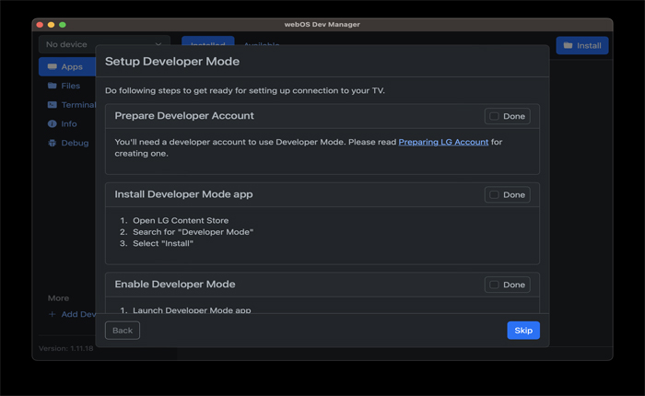This screenshot has width=645, height=396.
Task: Click the Setup Developer Mode dialog title
Action: click(172, 62)
